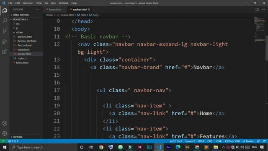Viewport: 268px width, 151px height.
Task: Open the Terminal menu
Action: click(63, 3)
